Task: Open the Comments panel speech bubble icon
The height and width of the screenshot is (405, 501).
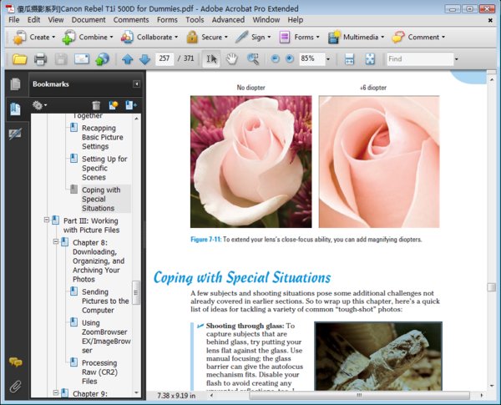Action: click(15, 362)
